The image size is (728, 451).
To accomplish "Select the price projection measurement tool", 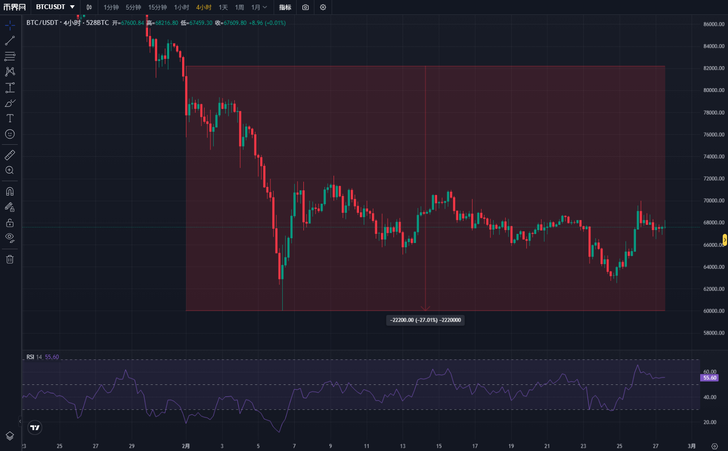I will [10, 87].
